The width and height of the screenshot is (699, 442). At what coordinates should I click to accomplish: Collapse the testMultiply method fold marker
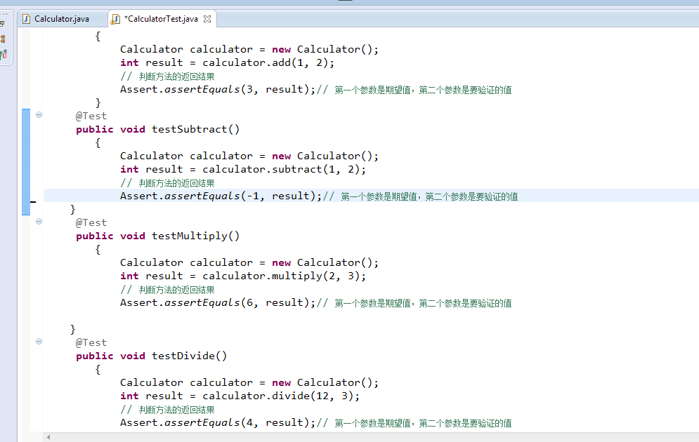tap(39, 222)
